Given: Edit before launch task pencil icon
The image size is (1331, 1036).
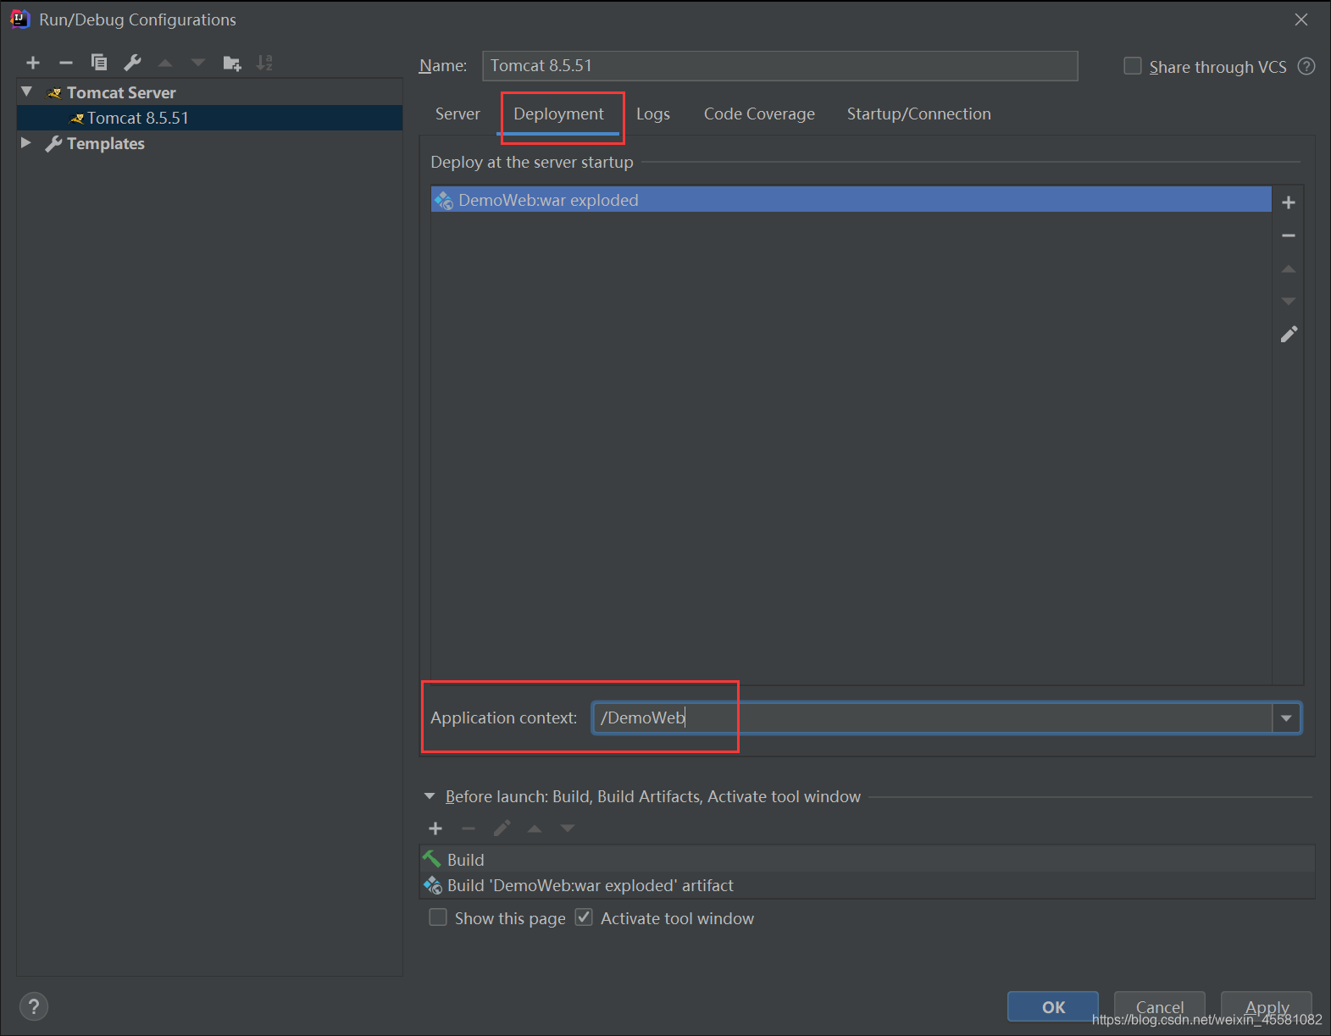Looking at the screenshot, I should point(502,828).
